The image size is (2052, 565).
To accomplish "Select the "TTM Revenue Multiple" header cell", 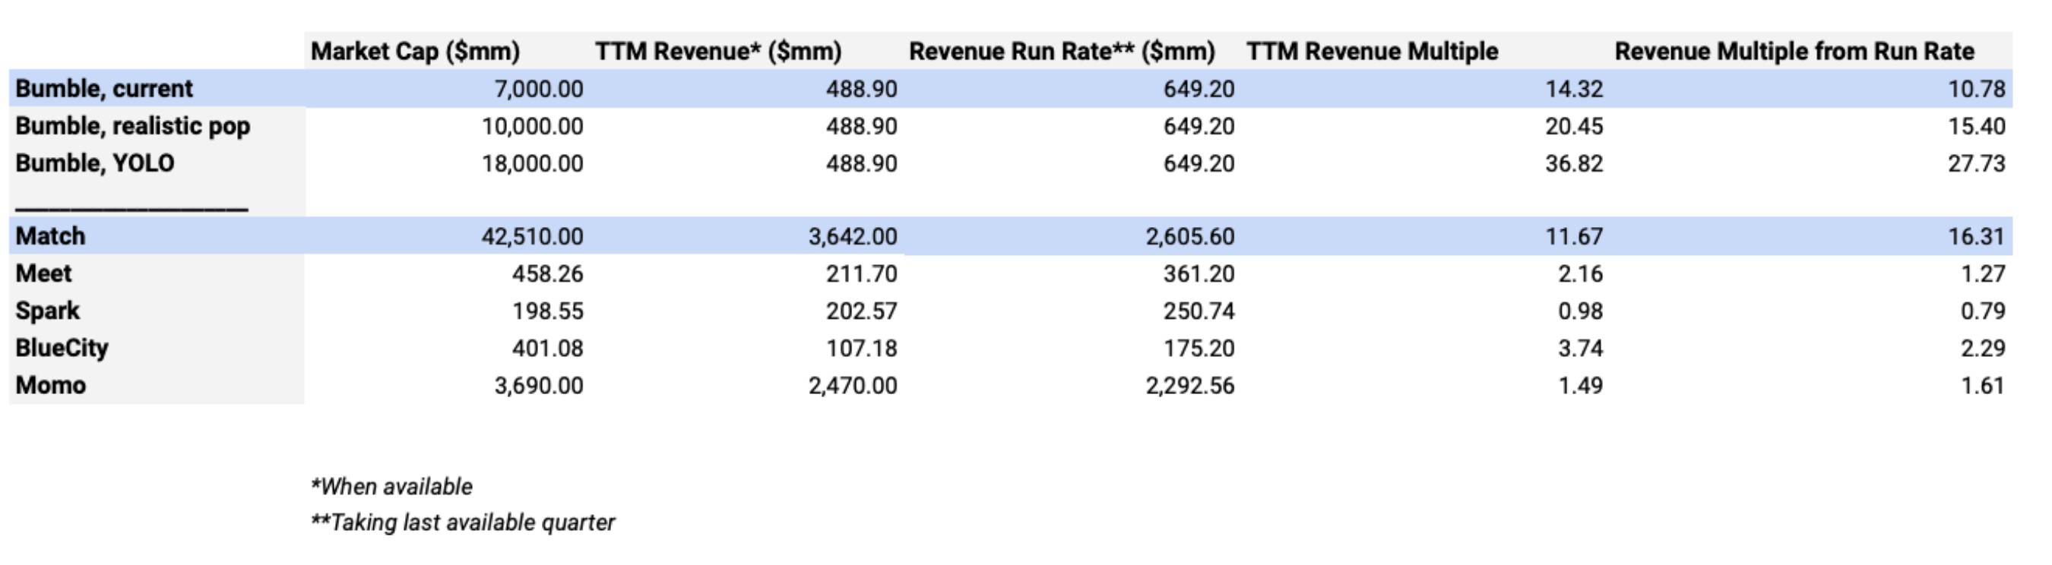I will pos(1372,52).
